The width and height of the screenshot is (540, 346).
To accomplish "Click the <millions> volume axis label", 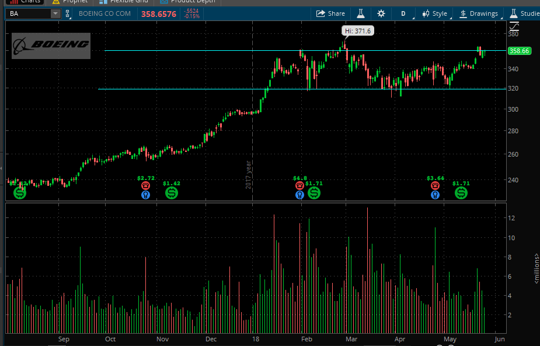I will coord(536,269).
